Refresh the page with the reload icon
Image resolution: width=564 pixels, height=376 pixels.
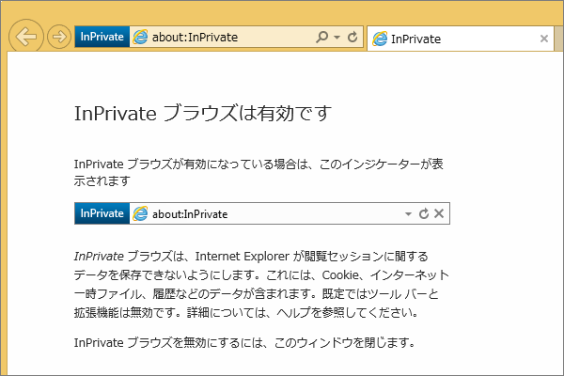coord(352,37)
